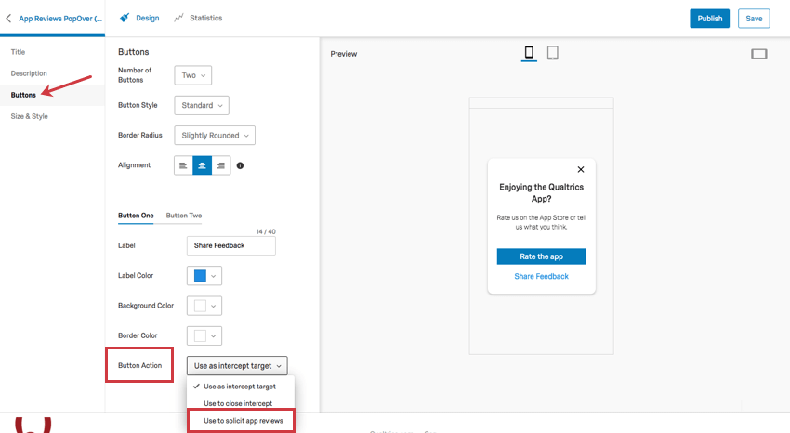Choose Use to solicit app reviews option
This screenshot has height=433, width=790.
point(241,420)
